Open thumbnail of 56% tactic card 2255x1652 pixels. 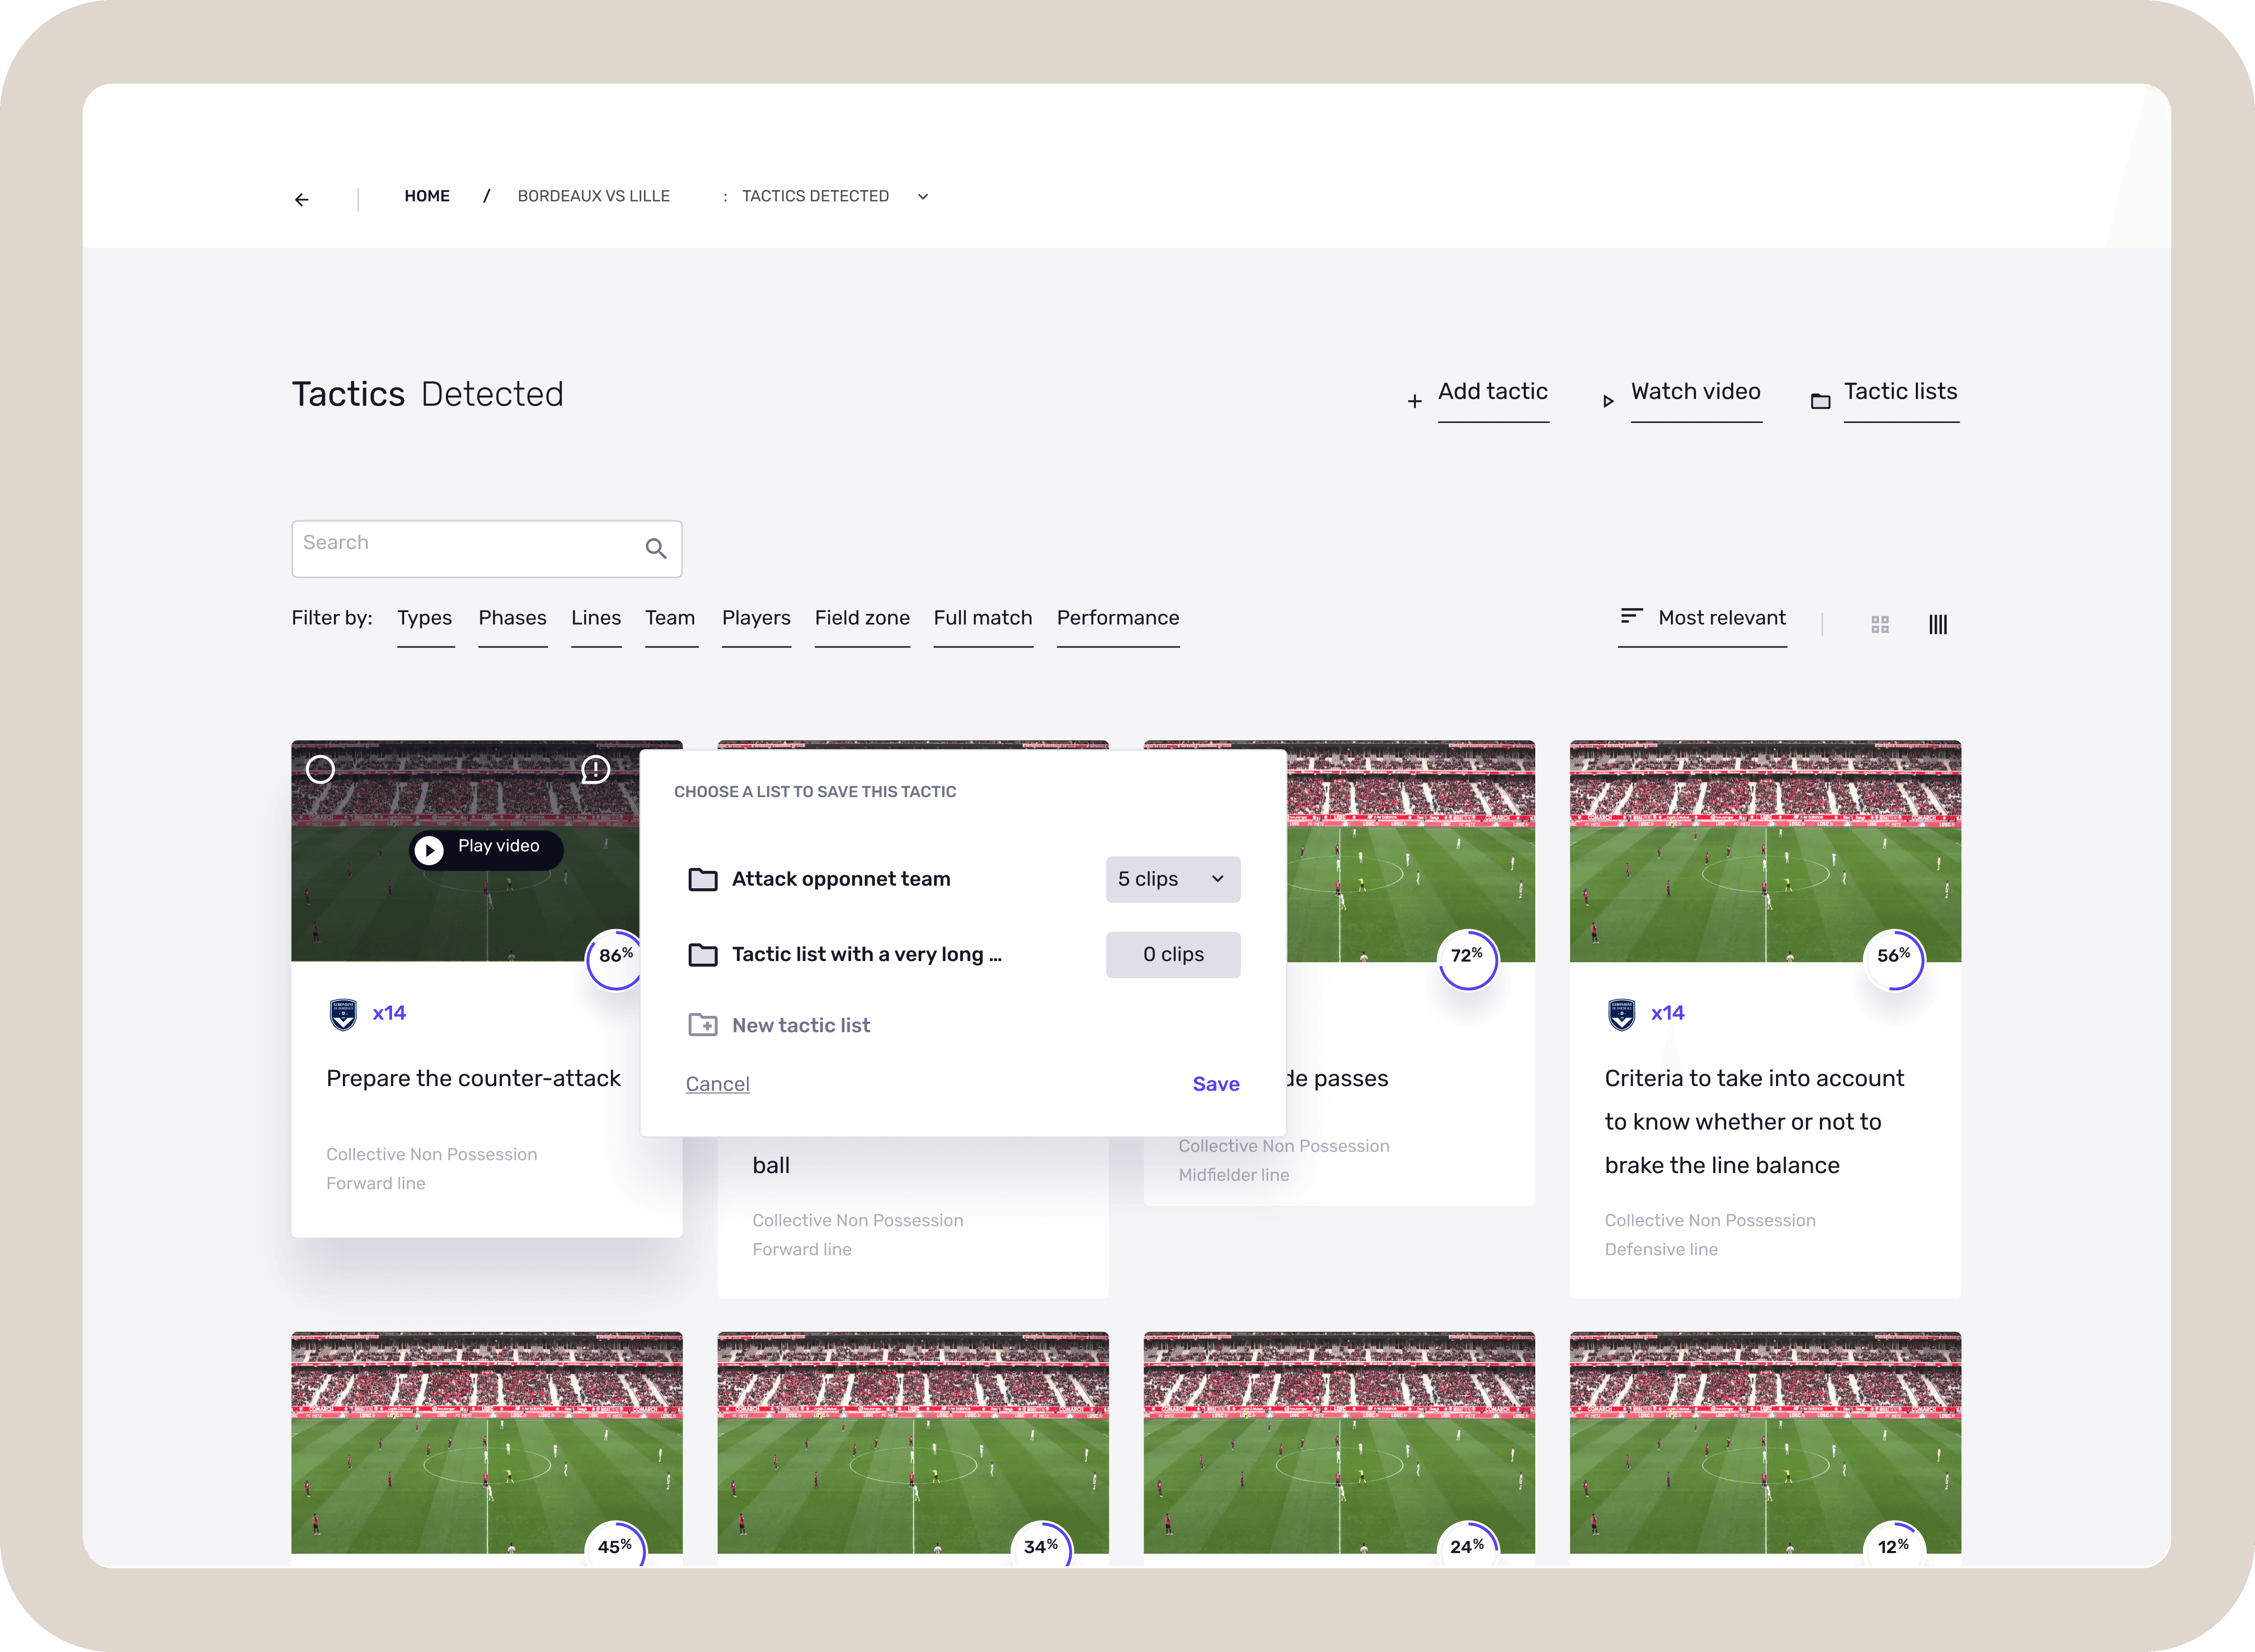[1765, 851]
